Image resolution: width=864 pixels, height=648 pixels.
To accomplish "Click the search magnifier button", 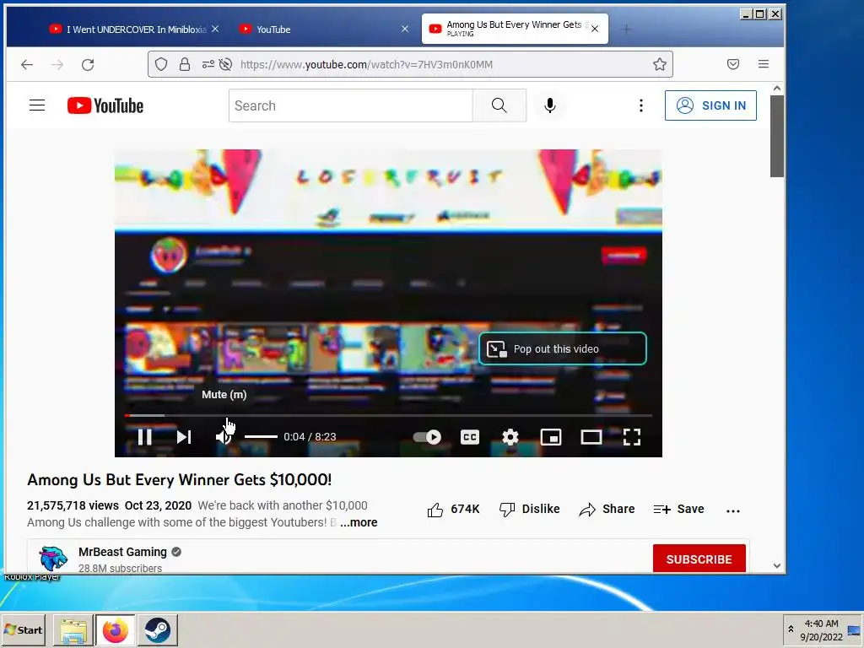I will pyautogui.click(x=499, y=105).
